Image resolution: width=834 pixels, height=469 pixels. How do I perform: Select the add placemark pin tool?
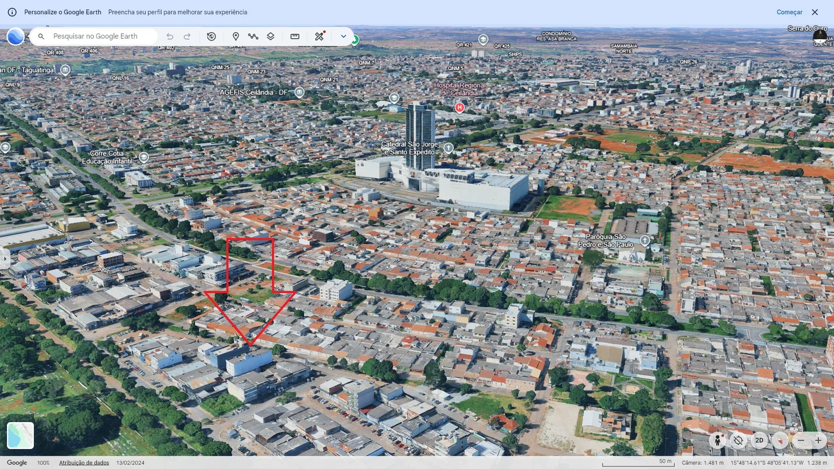pyautogui.click(x=236, y=36)
